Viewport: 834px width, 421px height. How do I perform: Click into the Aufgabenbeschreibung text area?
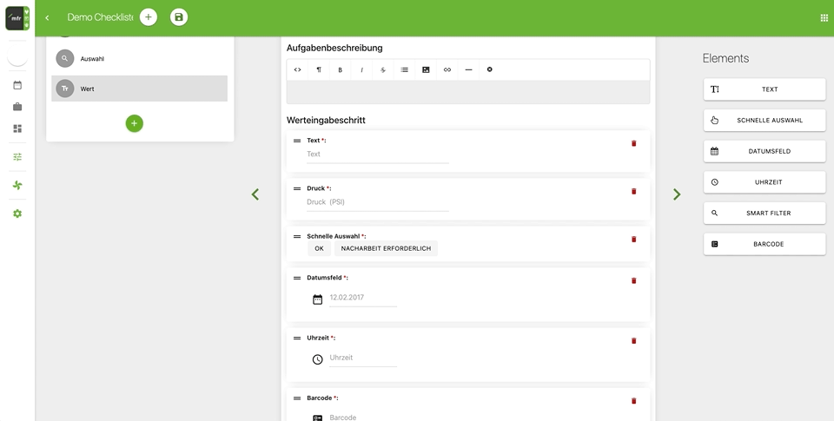point(468,92)
